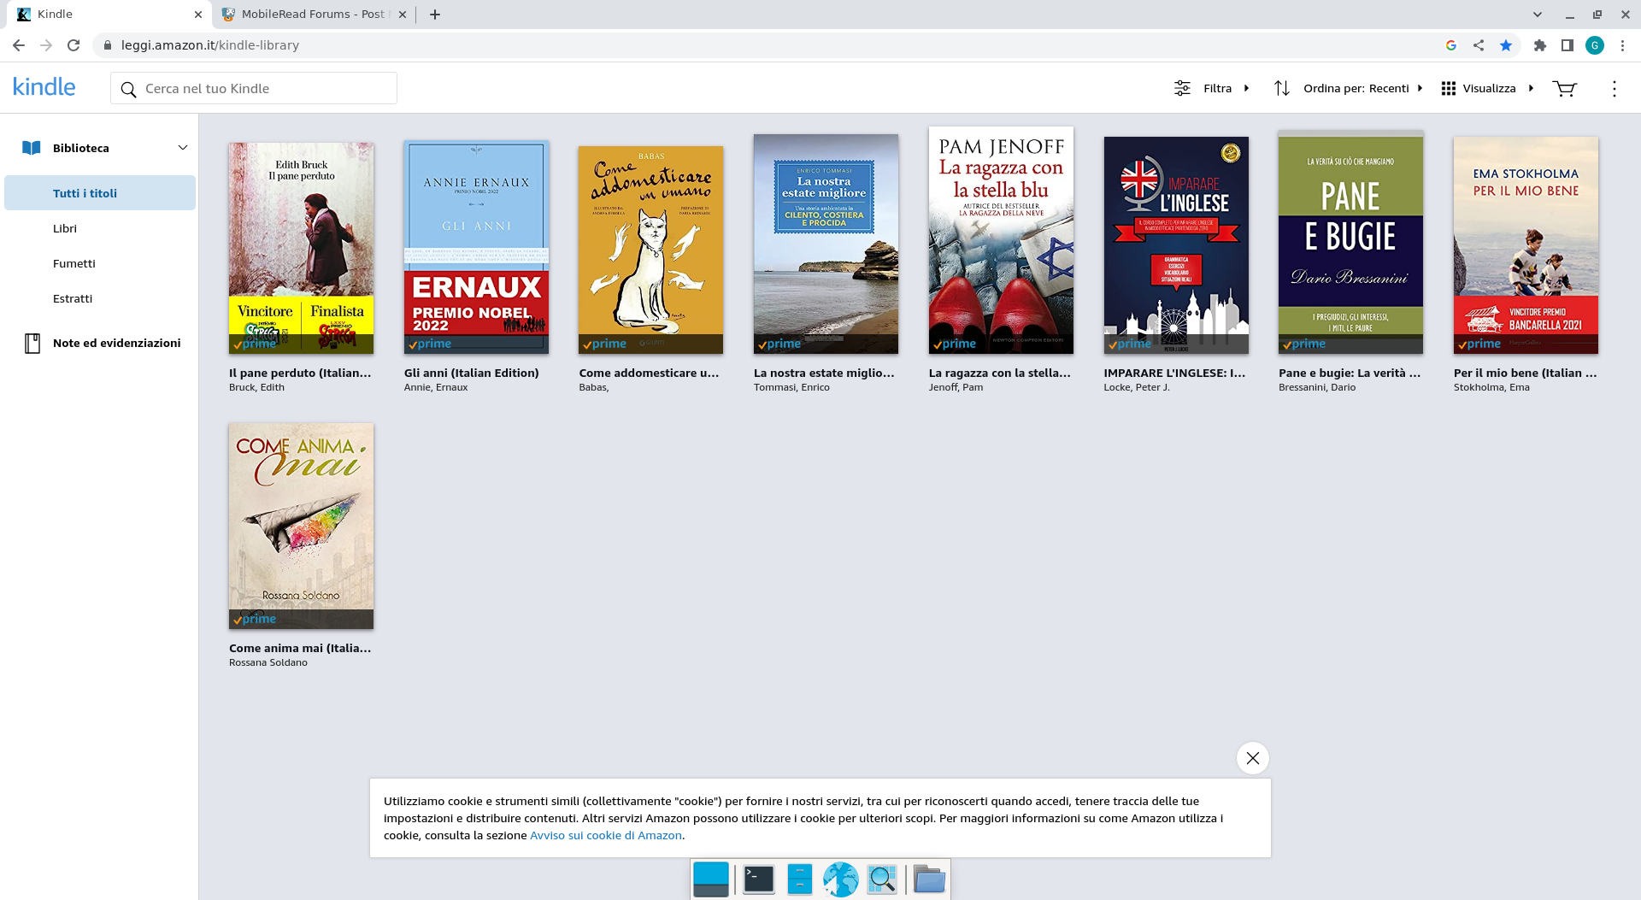1641x900 pixels.
Task: Click the Come addomesticare un umano title
Action: pos(650,374)
